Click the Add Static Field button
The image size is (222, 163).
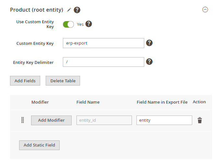(39, 145)
